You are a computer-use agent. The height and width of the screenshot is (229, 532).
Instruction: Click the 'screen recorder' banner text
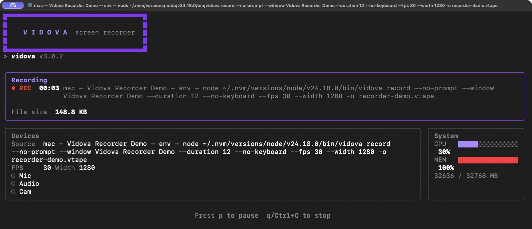tap(105, 33)
